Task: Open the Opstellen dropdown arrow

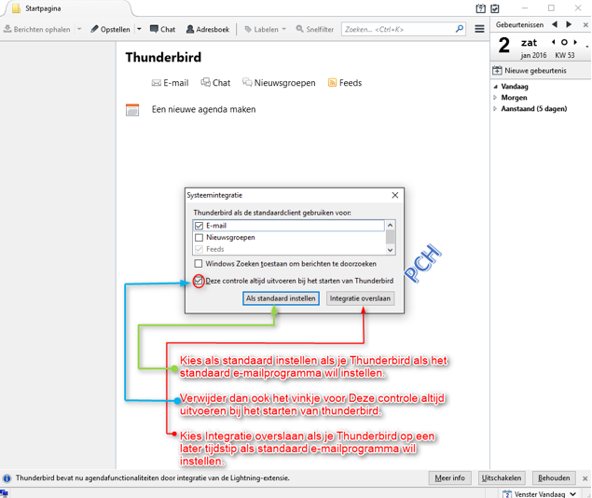Action: click(x=139, y=29)
